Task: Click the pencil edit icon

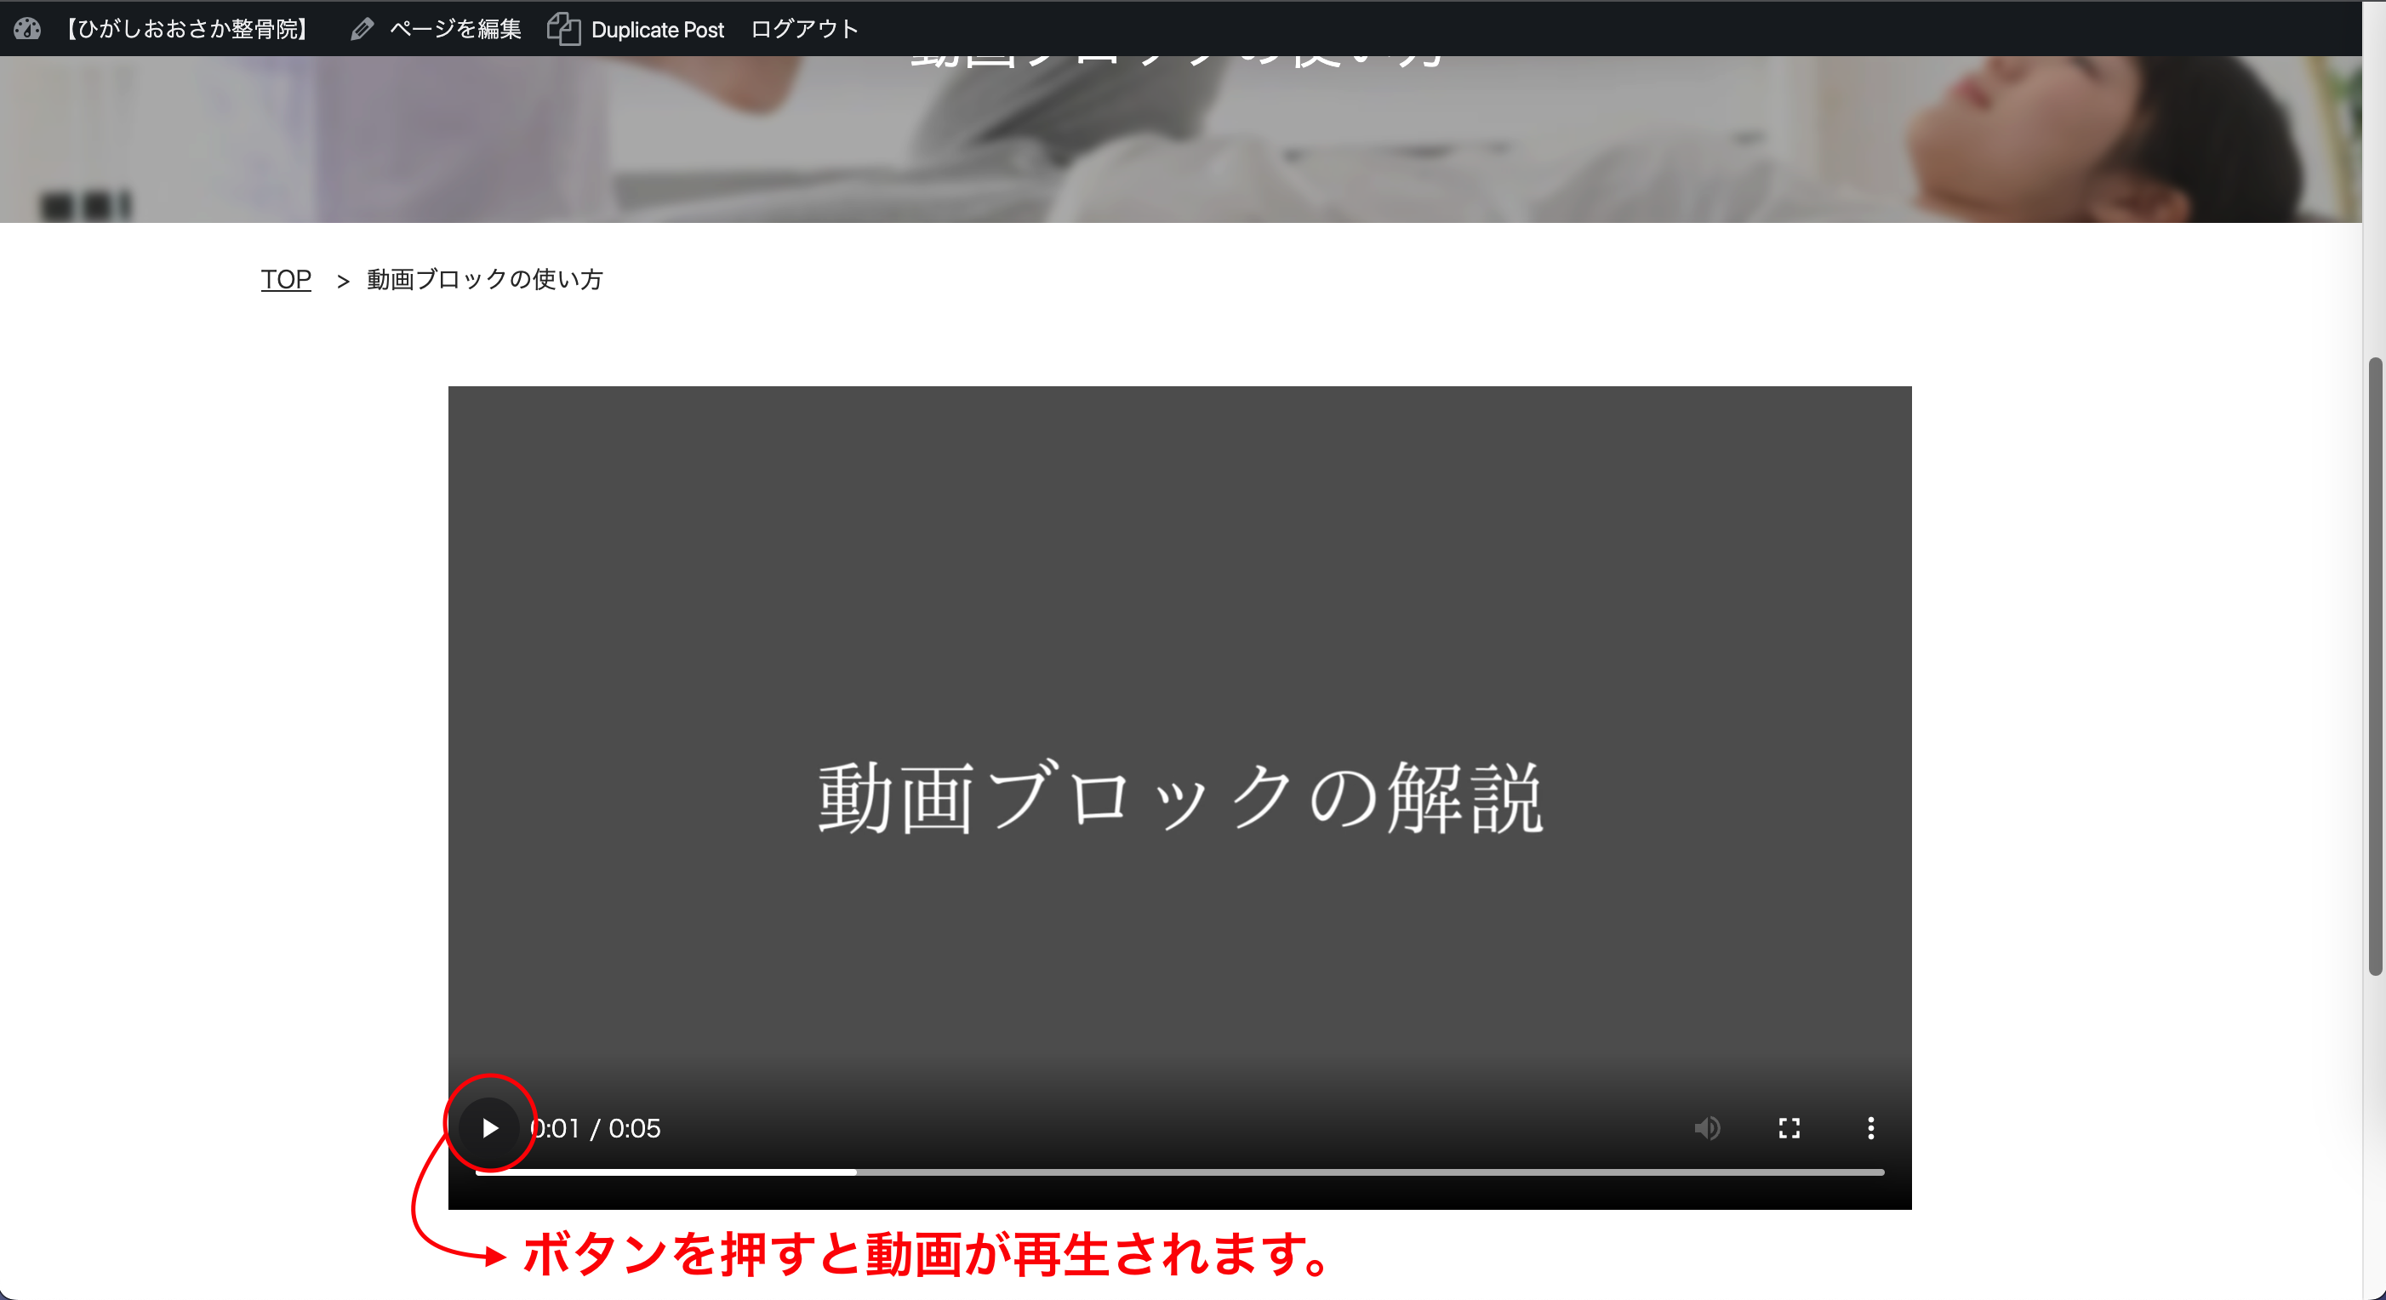Action: tap(362, 29)
